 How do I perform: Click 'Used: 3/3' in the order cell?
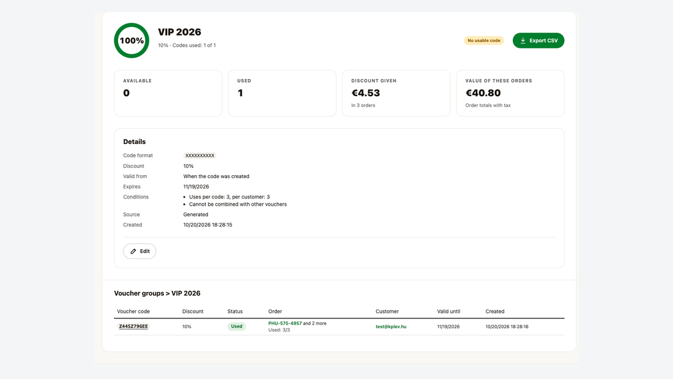[x=279, y=330]
